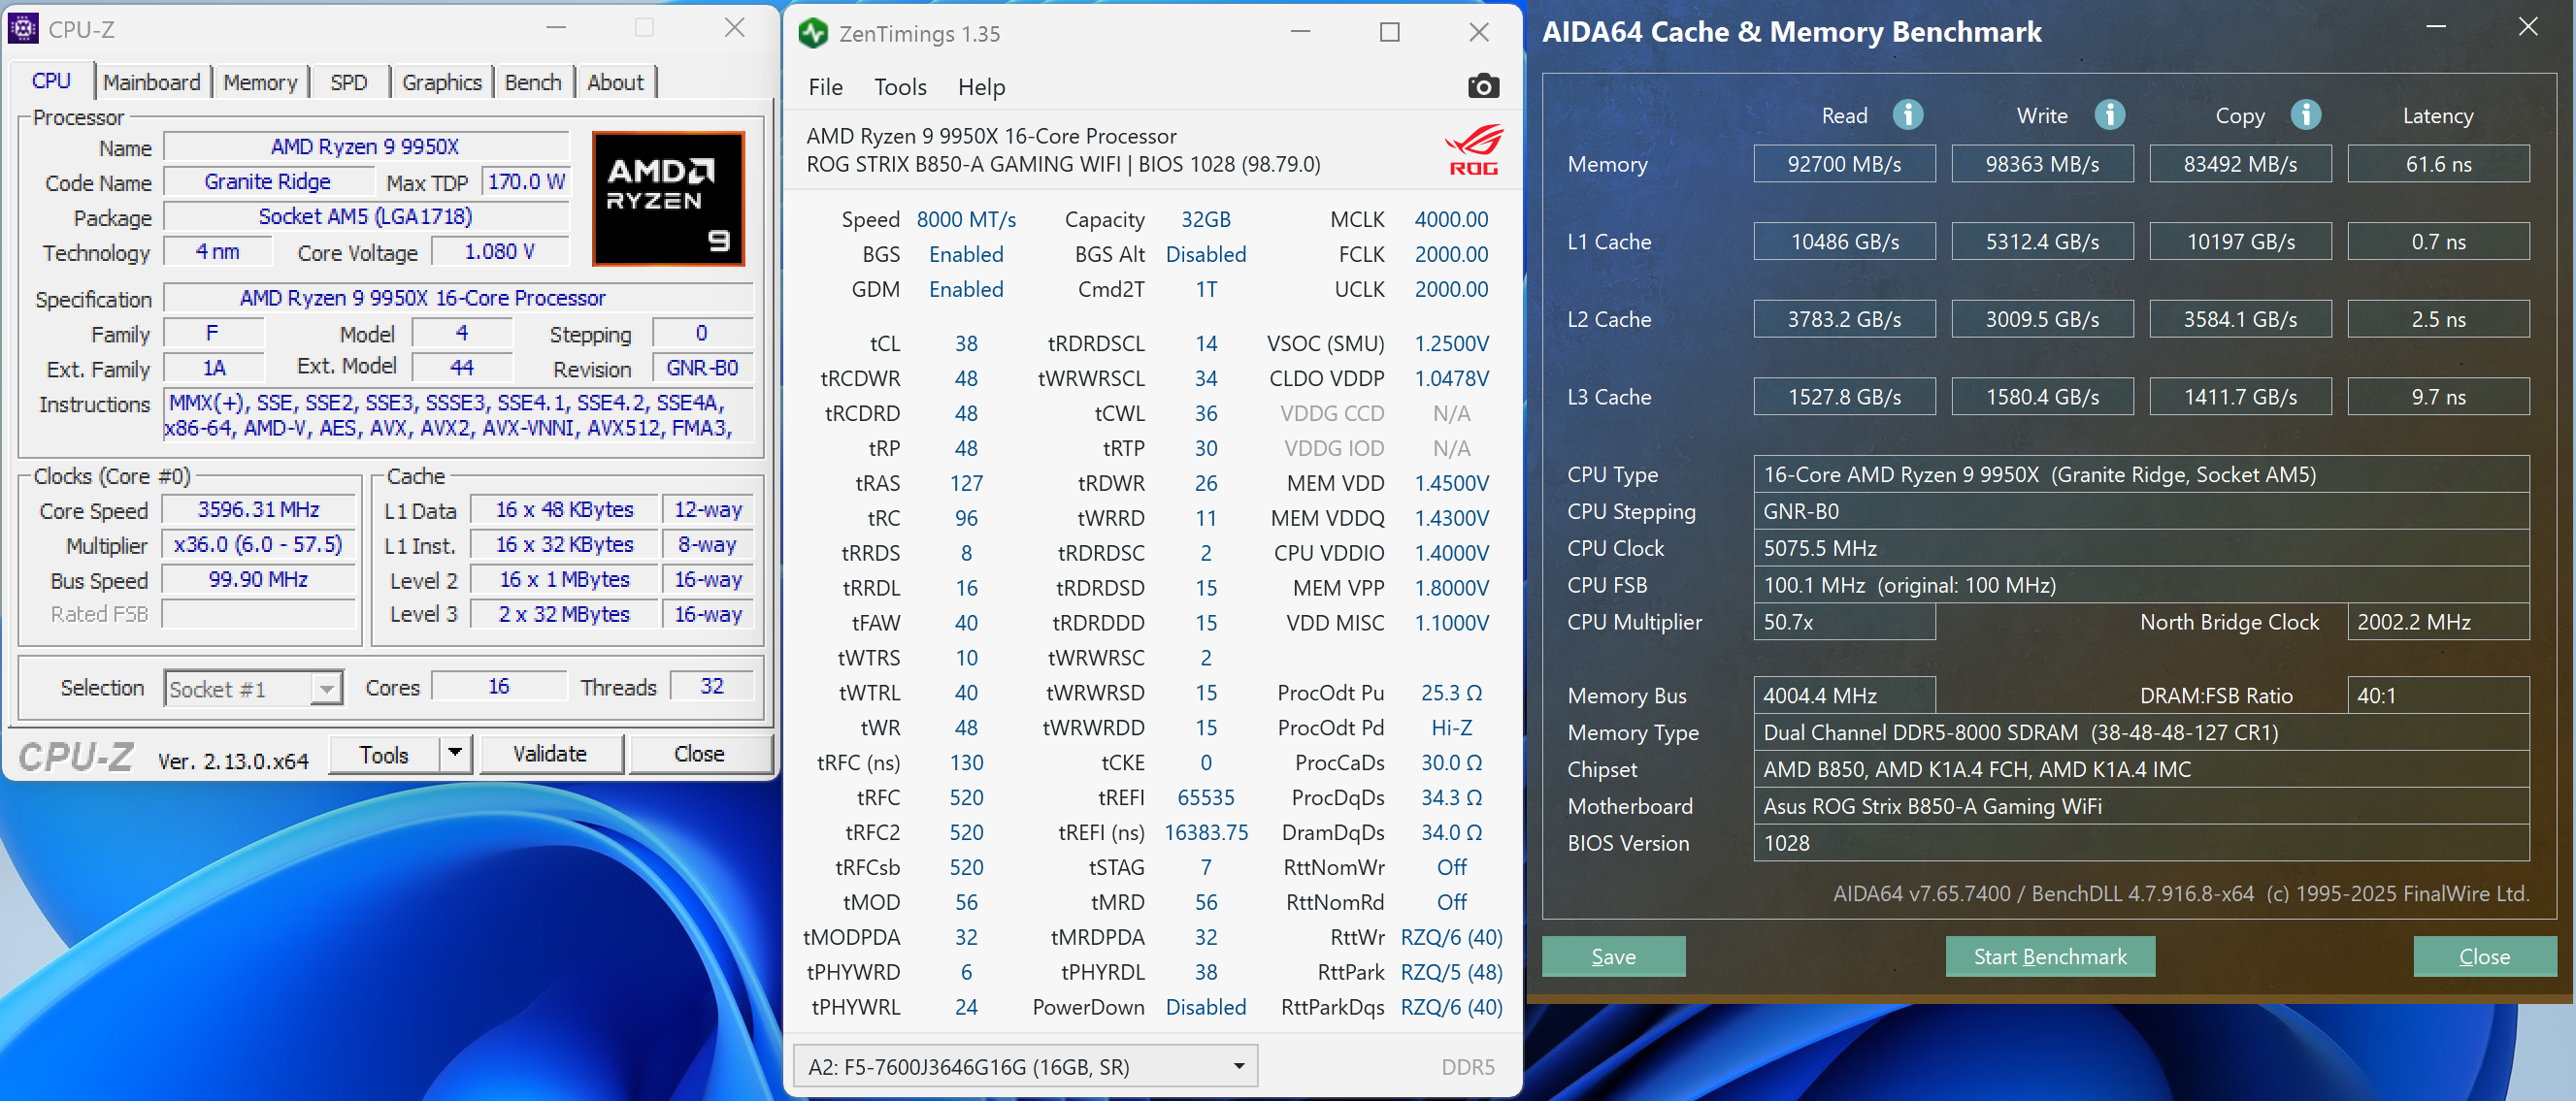
Task: Click the BIOS Version field 1028 in AIDA64
Action: click(2141, 843)
